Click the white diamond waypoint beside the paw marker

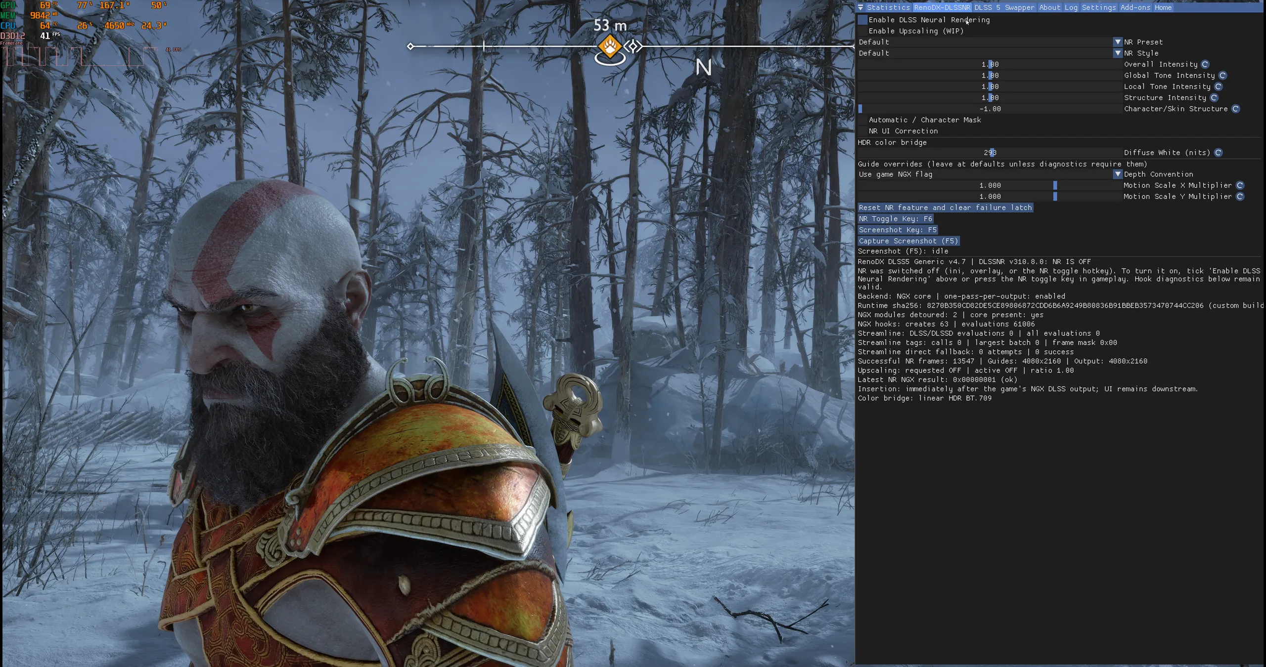click(633, 46)
